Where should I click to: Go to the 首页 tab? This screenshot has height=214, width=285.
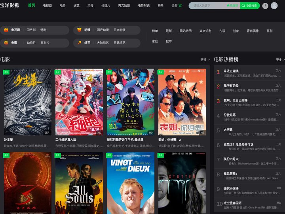pos(31,5)
